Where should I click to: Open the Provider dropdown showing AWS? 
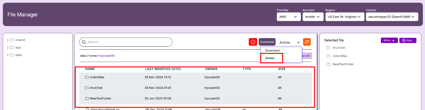289,17
